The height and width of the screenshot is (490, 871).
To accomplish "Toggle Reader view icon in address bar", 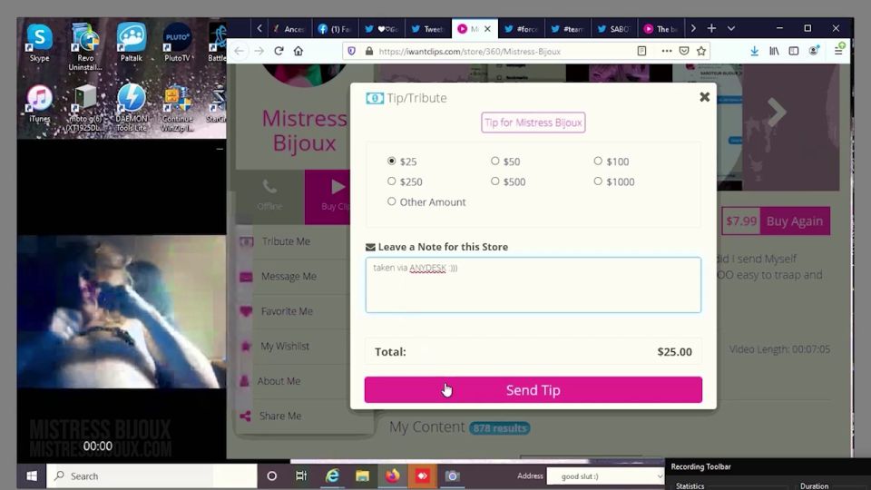I will 641,51.
